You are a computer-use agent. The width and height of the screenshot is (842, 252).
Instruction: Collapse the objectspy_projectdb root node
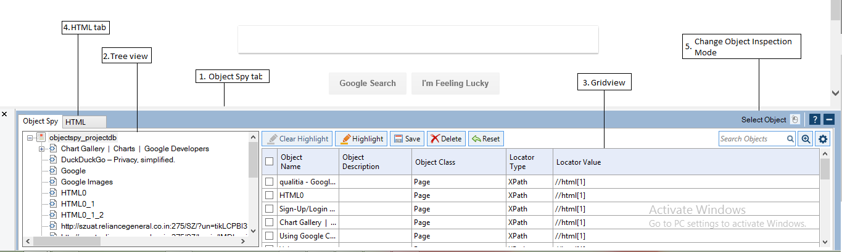[30, 138]
